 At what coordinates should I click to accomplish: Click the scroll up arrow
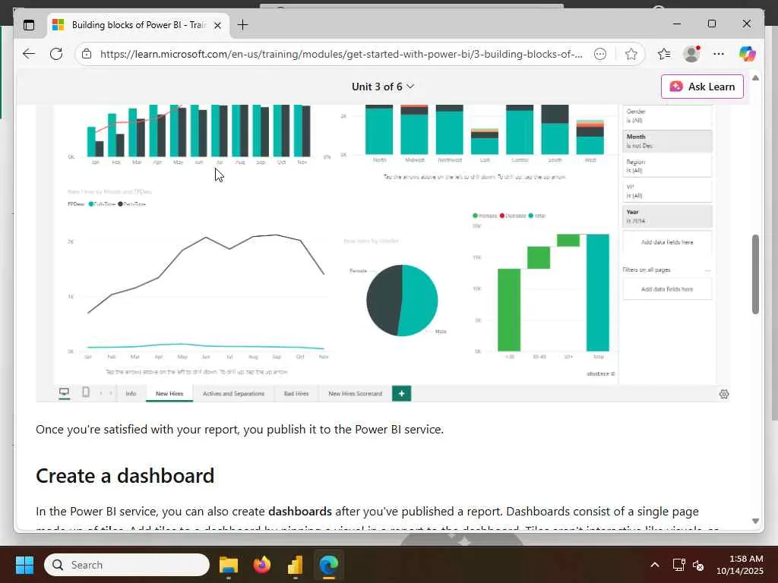point(755,78)
